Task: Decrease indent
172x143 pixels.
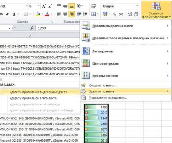Action: pos(79,14)
